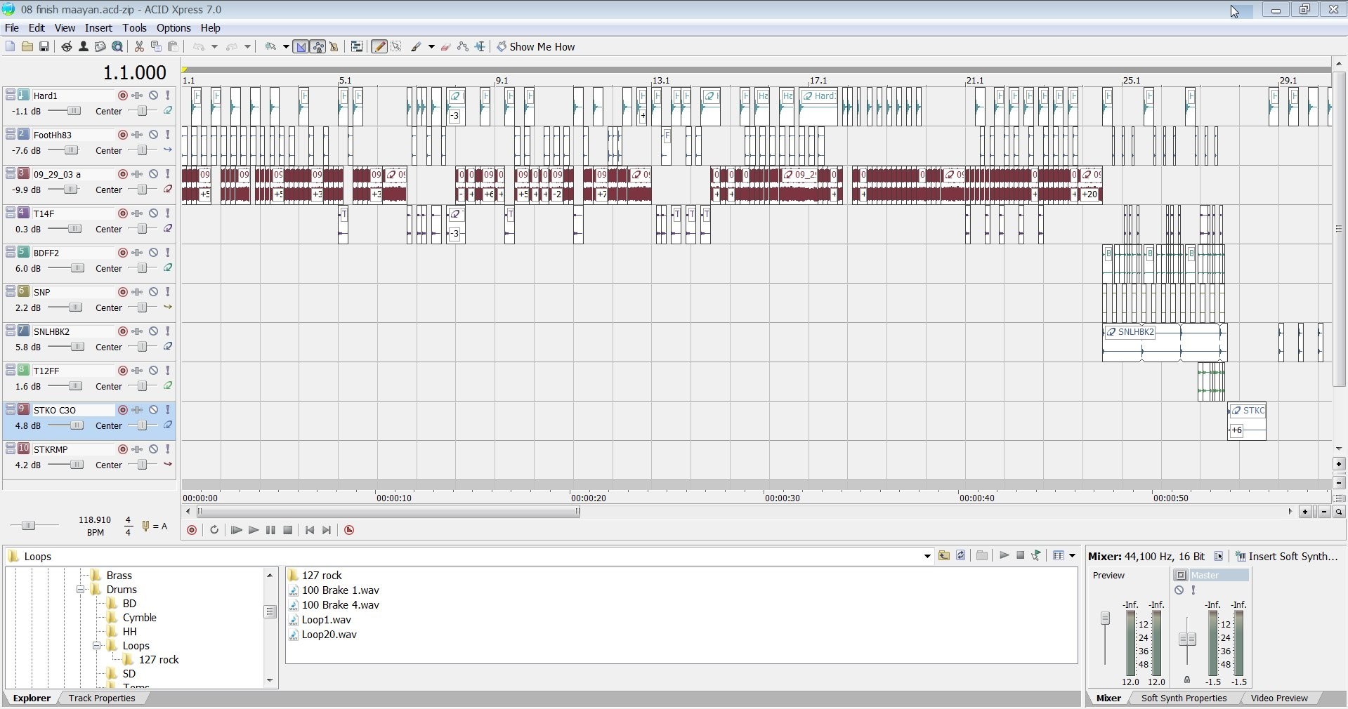Image resolution: width=1348 pixels, height=709 pixels.
Task: Click the Cut scissors icon
Action: [139, 47]
